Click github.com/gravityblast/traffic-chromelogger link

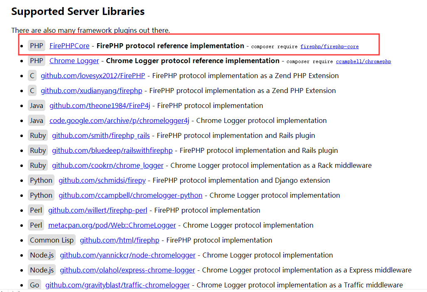point(117,285)
